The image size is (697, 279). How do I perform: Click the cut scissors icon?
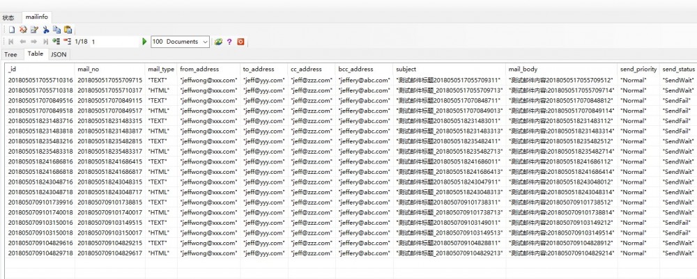click(x=45, y=30)
